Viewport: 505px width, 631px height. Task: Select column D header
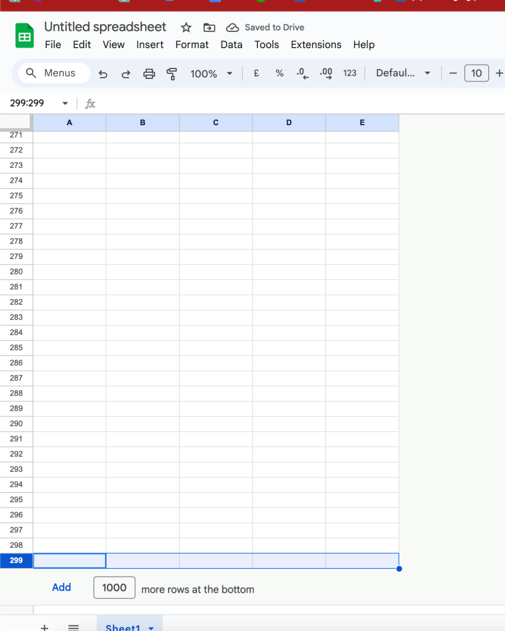point(289,123)
